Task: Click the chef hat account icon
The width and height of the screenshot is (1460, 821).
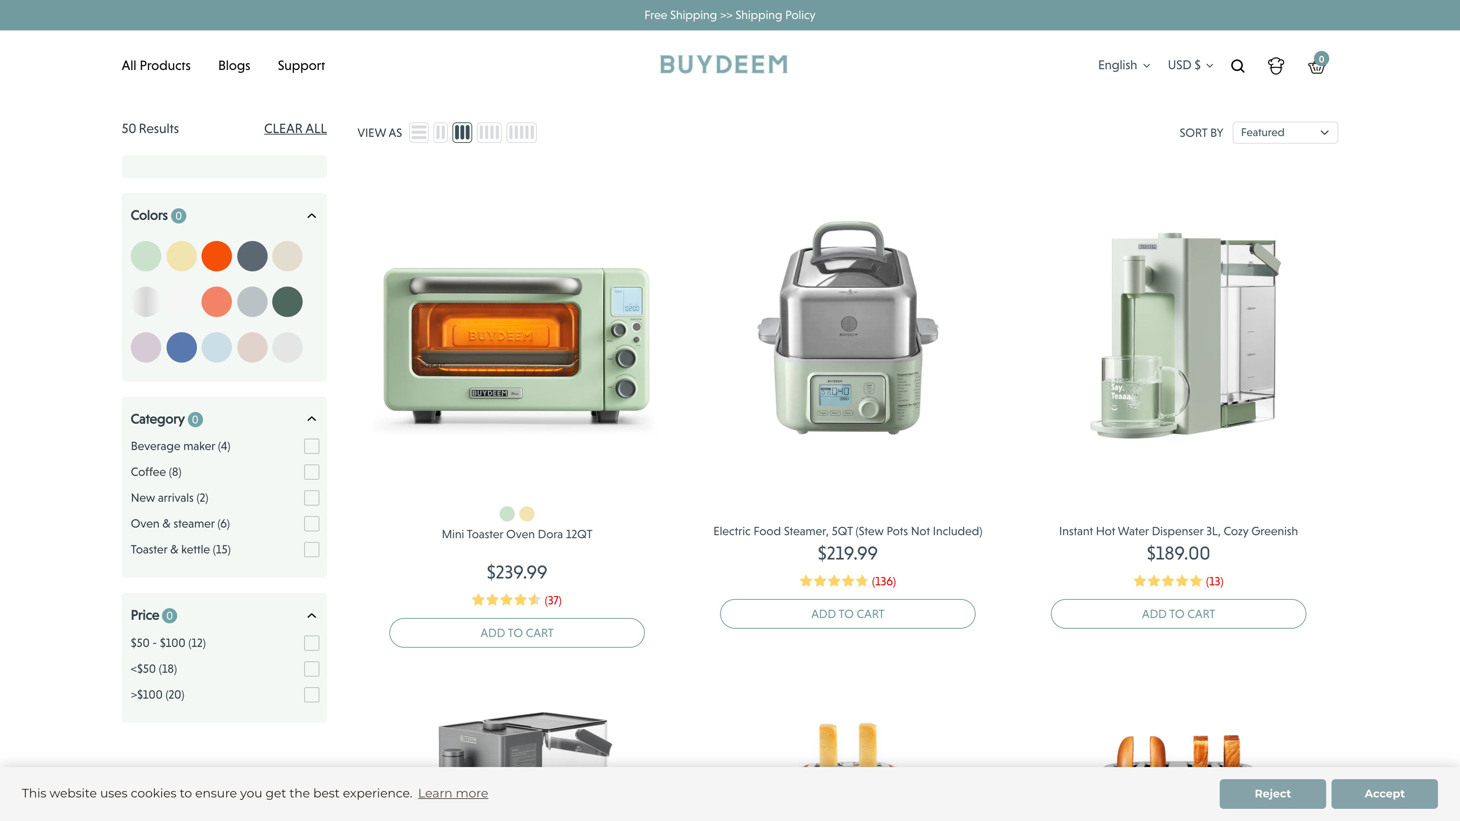Action: point(1275,66)
